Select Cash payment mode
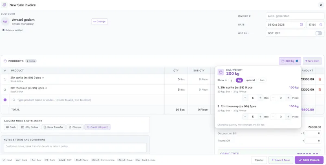 (11, 127)
